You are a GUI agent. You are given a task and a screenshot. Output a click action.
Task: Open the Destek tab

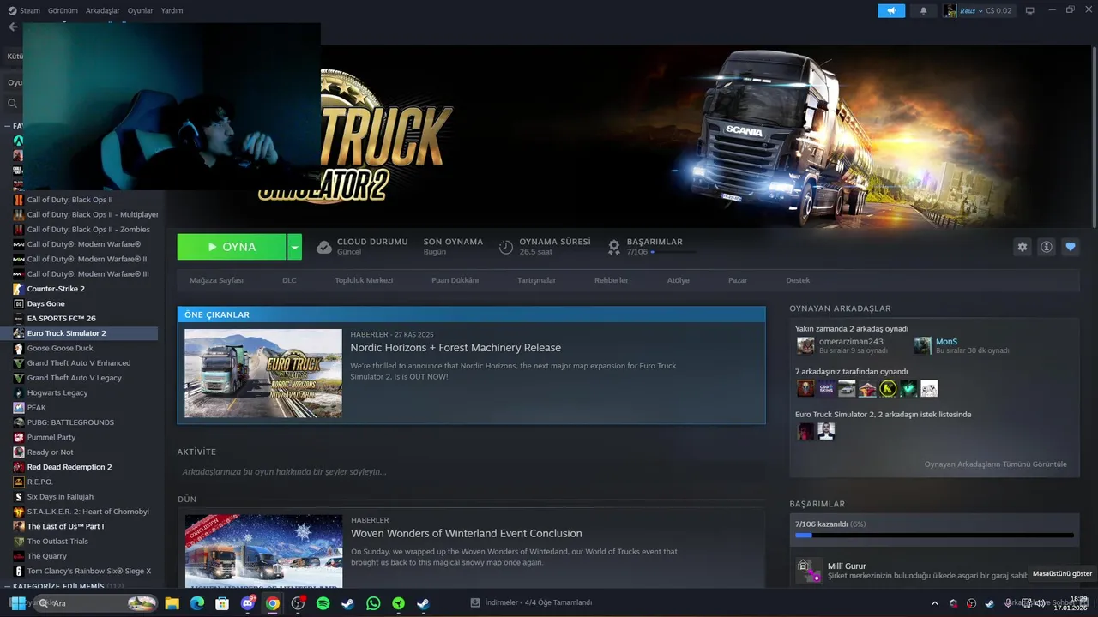point(798,280)
